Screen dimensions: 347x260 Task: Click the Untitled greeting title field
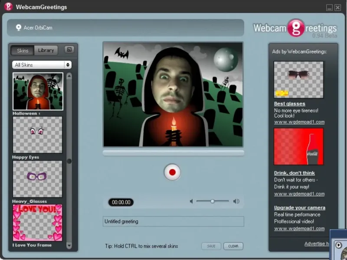(x=173, y=221)
